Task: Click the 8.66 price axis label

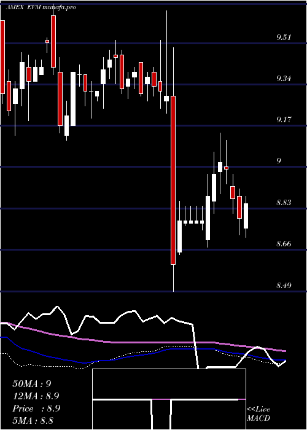Action: [284, 244]
